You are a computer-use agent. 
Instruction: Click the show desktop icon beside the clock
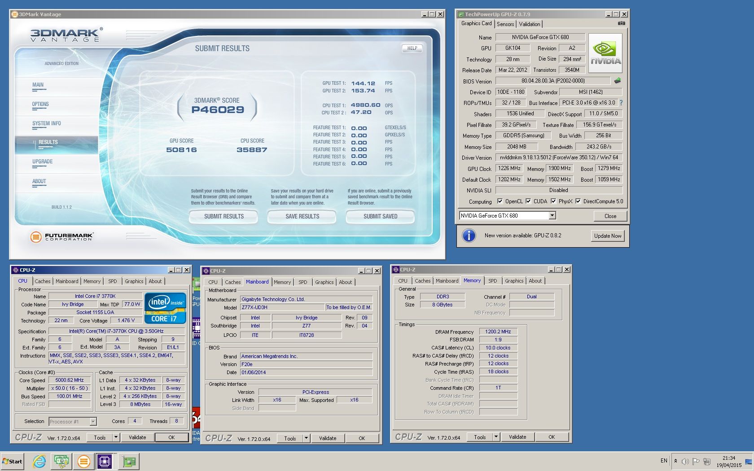pos(748,461)
